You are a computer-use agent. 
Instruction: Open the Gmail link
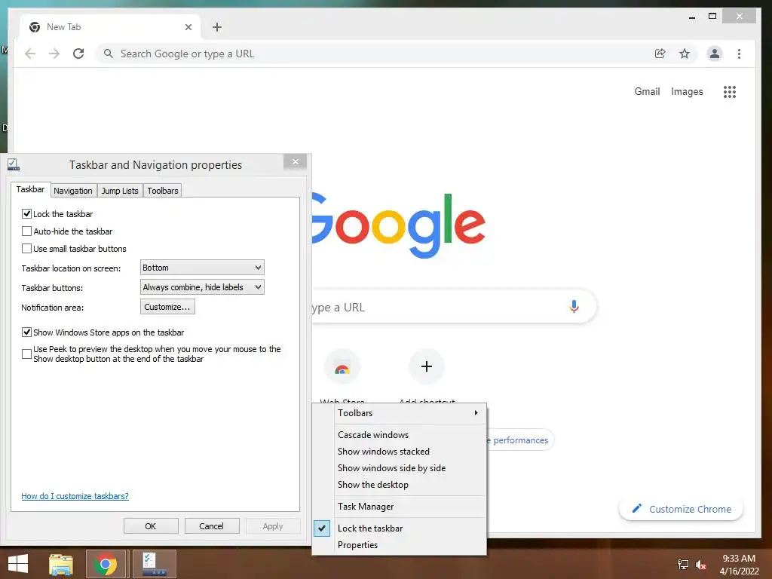[647, 91]
